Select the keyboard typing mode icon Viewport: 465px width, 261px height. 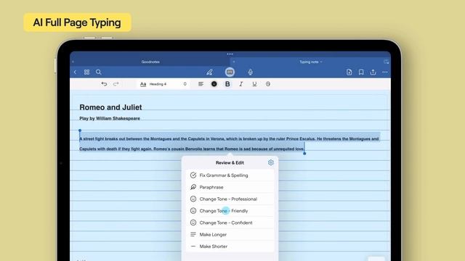tap(230, 72)
